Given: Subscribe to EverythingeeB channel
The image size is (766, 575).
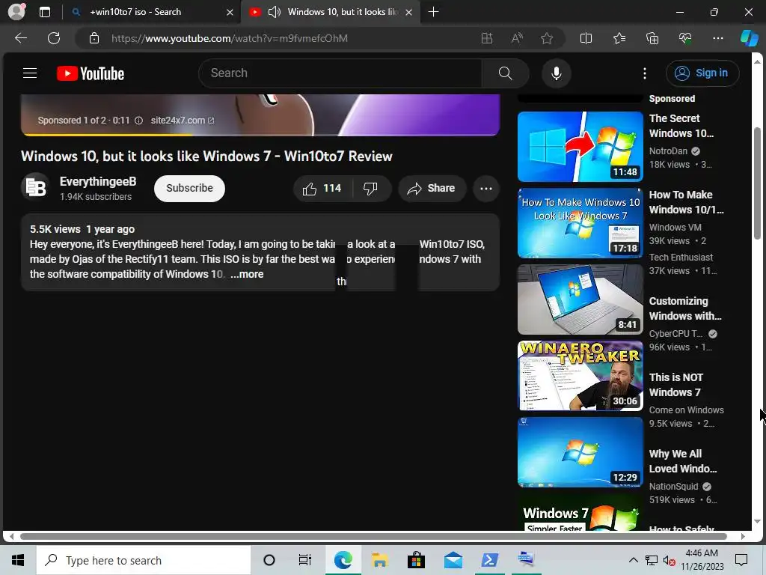Looking at the screenshot, I should coord(189,188).
